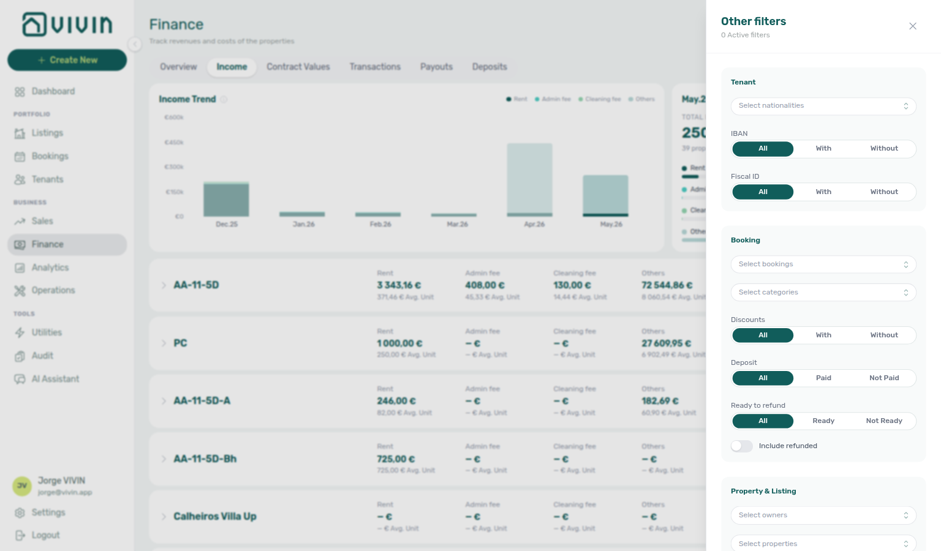Set Discounts filter to Without
This screenshot has width=941, height=551.
tap(884, 335)
